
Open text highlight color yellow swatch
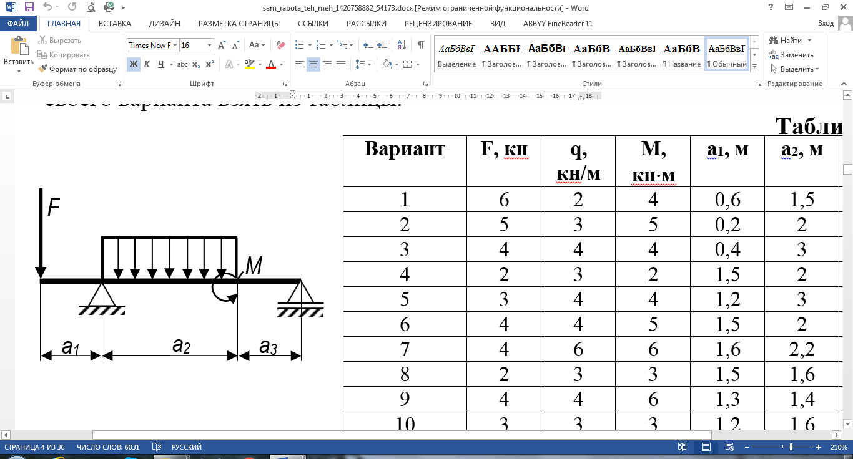pyautogui.click(x=250, y=64)
